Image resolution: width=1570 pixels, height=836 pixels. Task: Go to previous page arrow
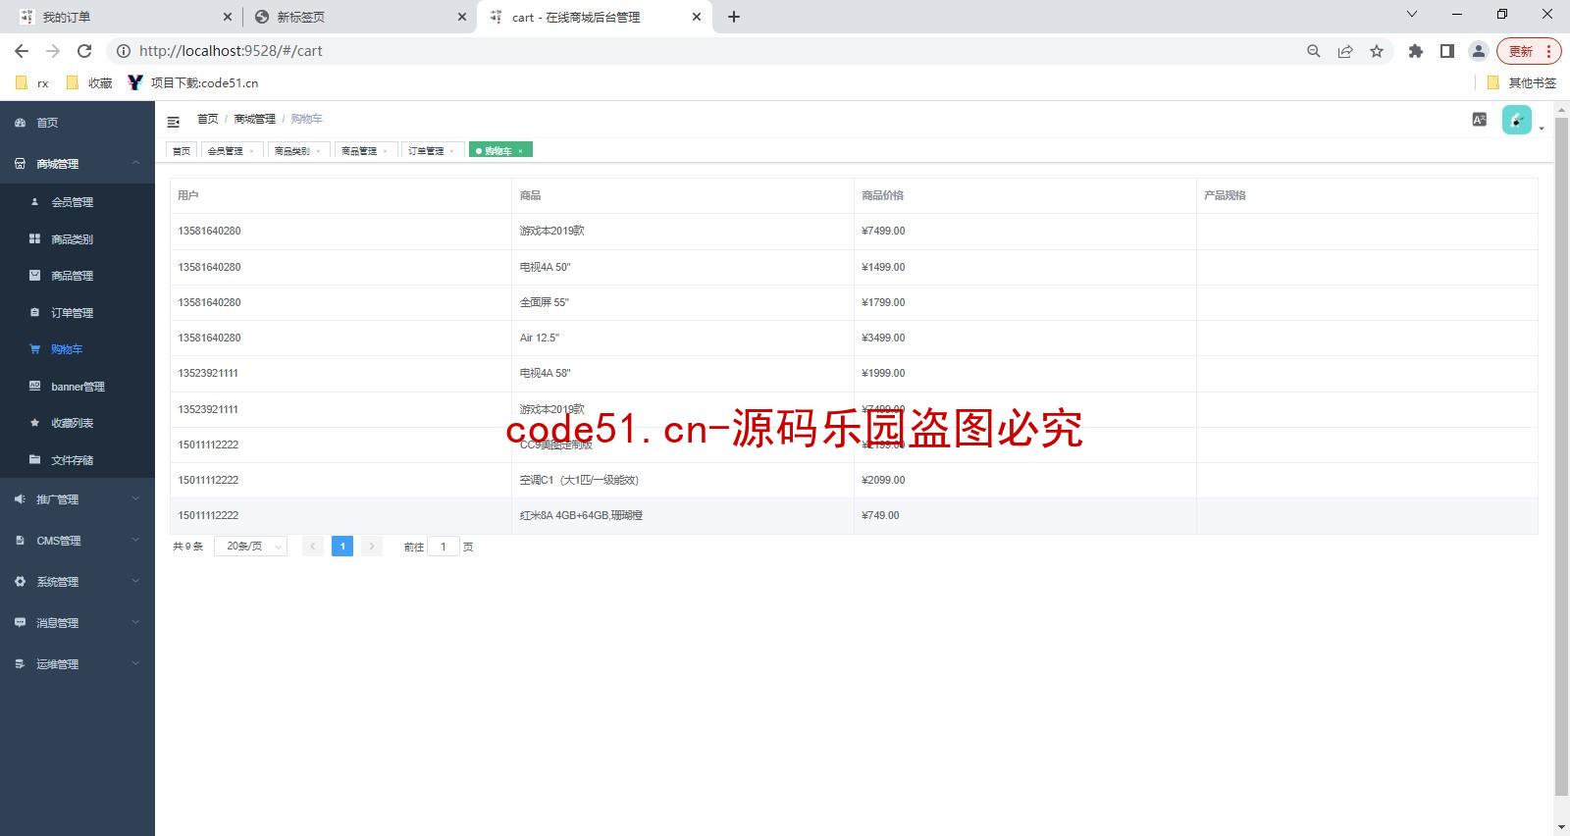click(x=313, y=547)
